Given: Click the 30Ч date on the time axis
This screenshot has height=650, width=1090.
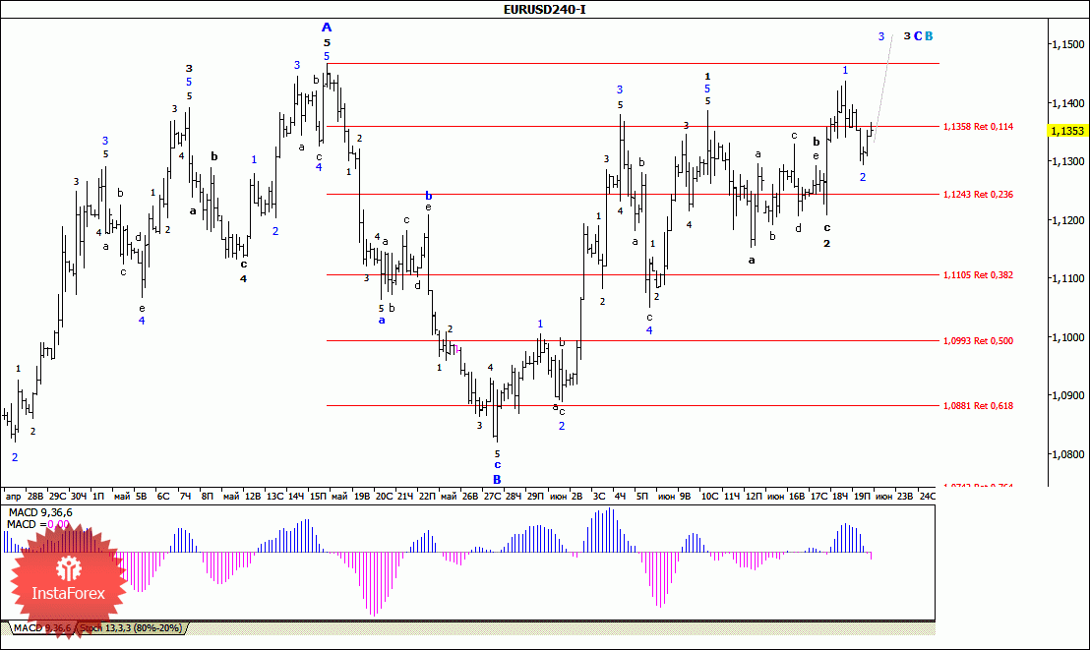Looking at the screenshot, I should click(x=79, y=496).
